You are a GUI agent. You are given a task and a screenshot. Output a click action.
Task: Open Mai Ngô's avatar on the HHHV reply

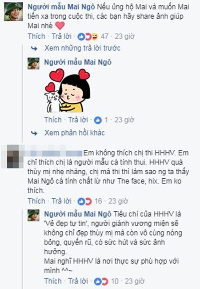pyautogui.click(x=33, y=215)
